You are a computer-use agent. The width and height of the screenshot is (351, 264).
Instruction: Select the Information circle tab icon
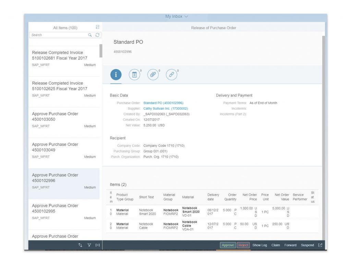point(116,74)
